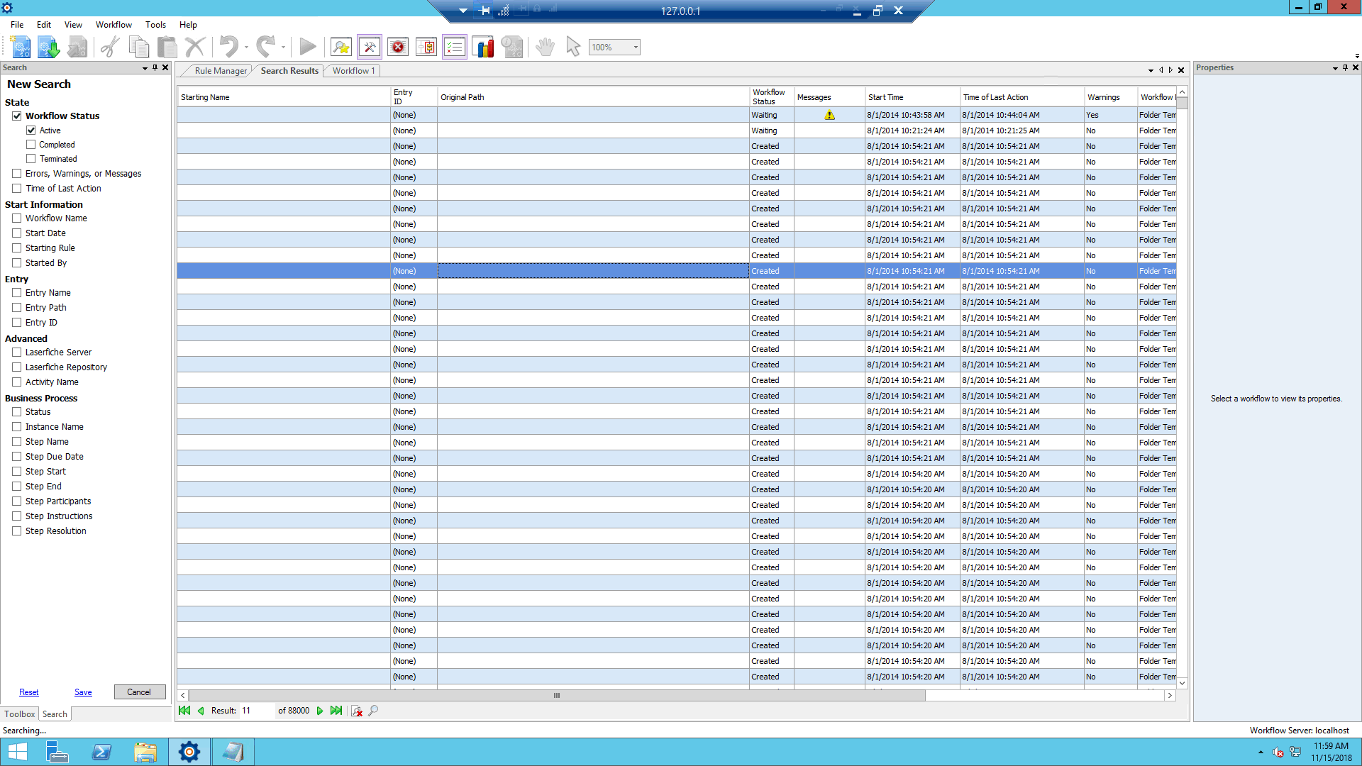Expand the undo history dropdown arrow
1362x766 pixels.
coord(246,48)
